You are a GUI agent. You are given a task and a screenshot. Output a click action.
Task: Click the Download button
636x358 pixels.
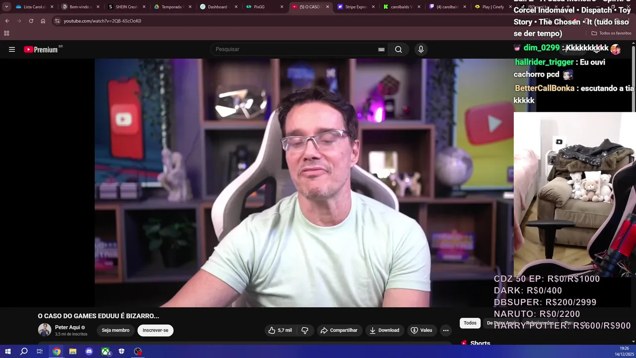coord(384,330)
